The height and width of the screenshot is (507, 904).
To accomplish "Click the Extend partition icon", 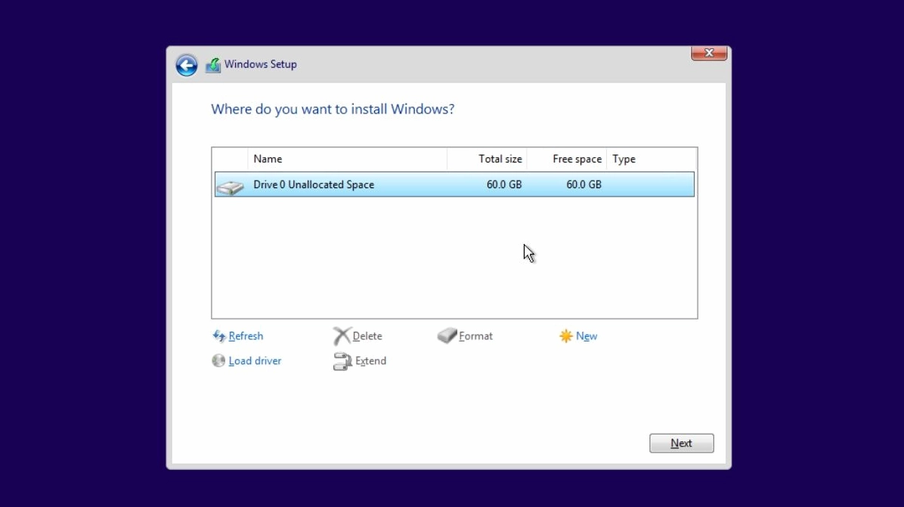I will pos(342,362).
